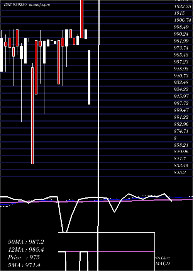193x271 pixels.
Task: Click the 990.24 price axis label
Action: click(x=181, y=34)
